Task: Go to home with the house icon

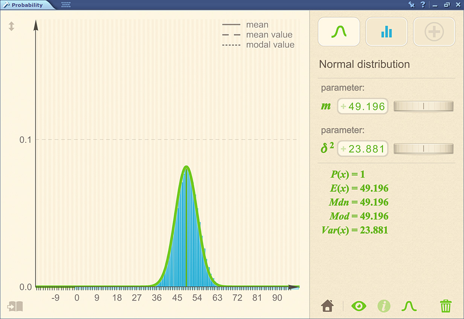Action: (327, 306)
